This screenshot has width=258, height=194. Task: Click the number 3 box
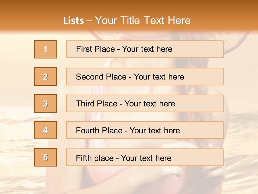[x=45, y=103]
